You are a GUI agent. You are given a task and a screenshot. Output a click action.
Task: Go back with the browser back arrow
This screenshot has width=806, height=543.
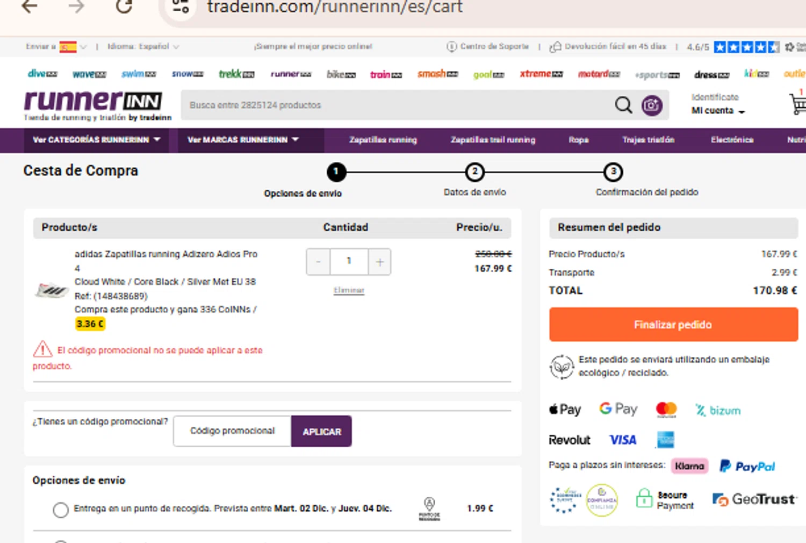pos(30,6)
